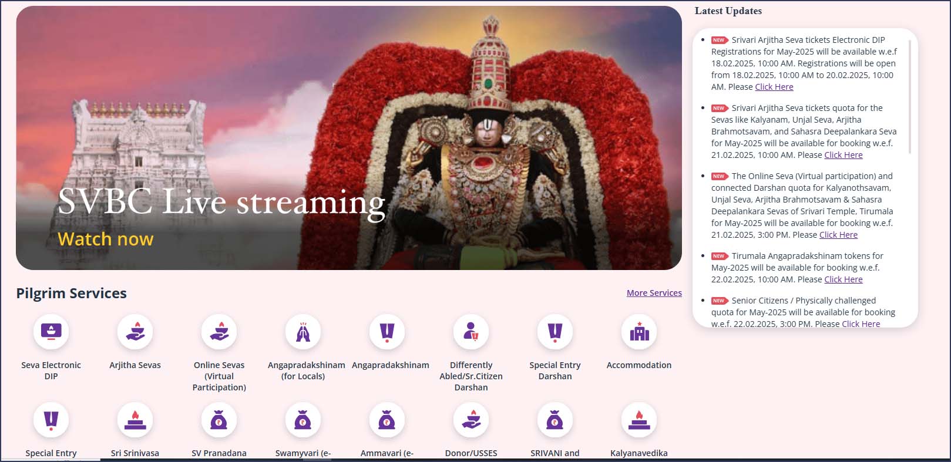The width and height of the screenshot is (951, 462).
Task: Click the Sri Srinivasa lamp icon
Action: pos(135,420)
